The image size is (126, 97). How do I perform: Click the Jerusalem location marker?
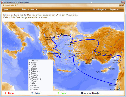pyautogui.click(x=118, y=89)
